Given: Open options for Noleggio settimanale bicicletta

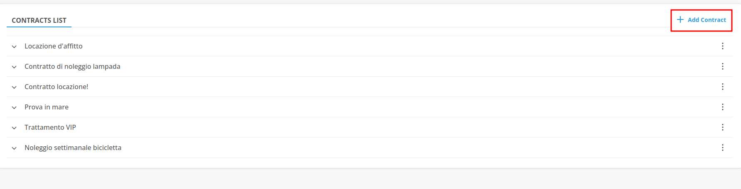Looking at the screenshot, I should pyautogui.click(x=722, y=148).
